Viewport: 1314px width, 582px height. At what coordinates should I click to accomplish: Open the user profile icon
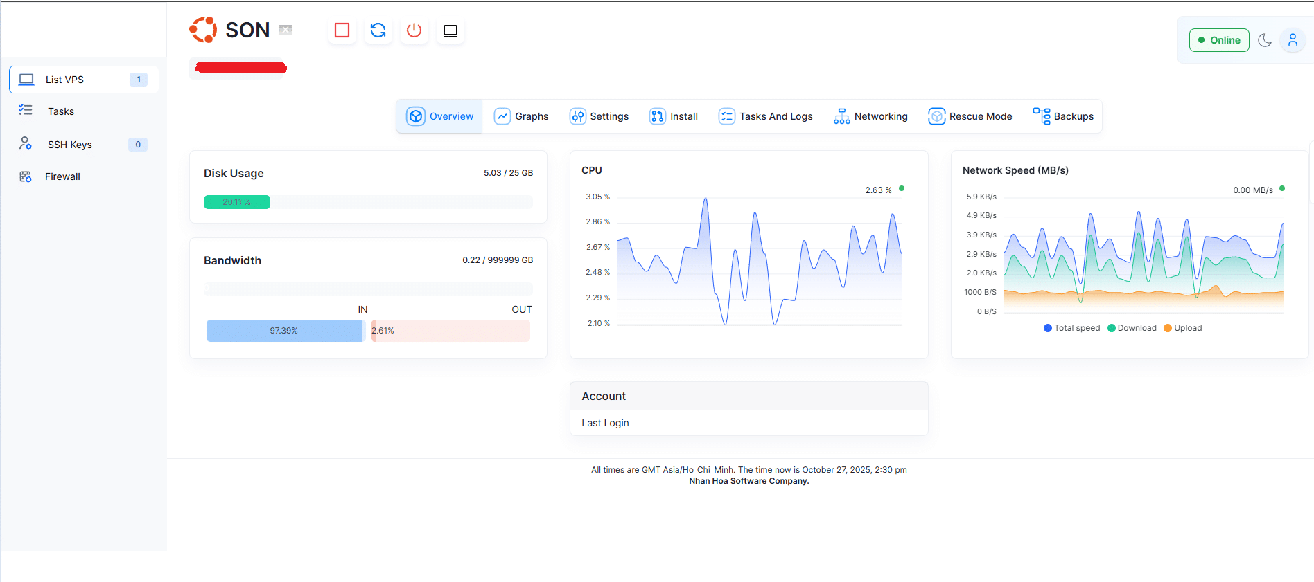coord(1293,40)
